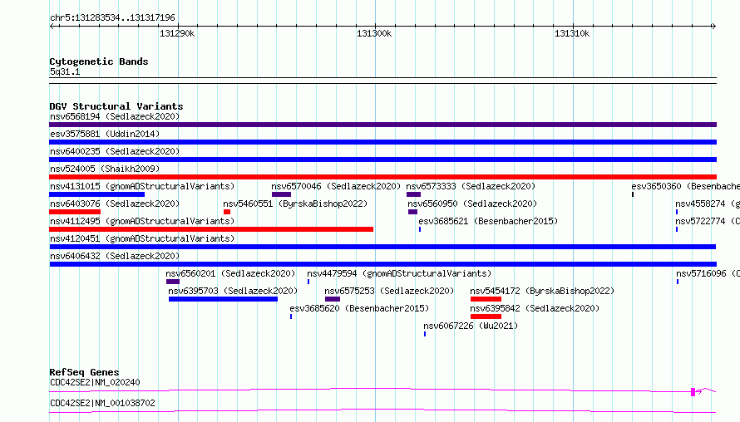Open the esv3650360 variant label
The height and width of the screenshot is (422, 740).
[x=685, y=186]
